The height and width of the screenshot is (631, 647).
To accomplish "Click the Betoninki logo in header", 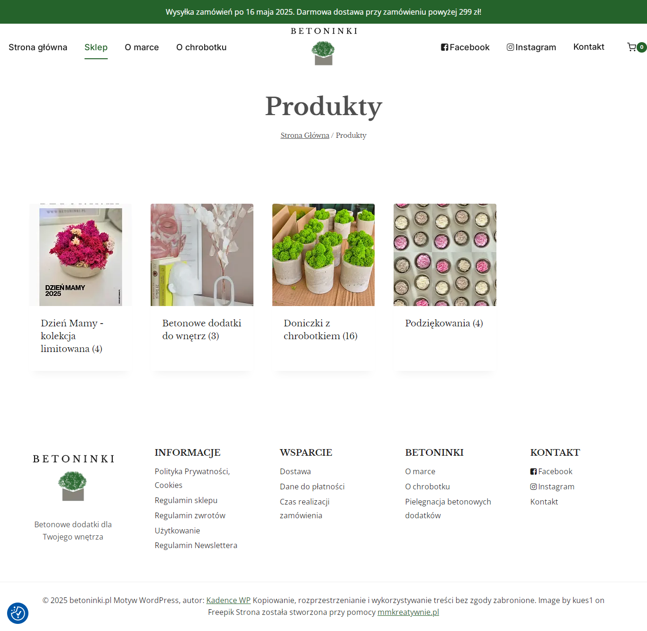I will coord(323,46).
